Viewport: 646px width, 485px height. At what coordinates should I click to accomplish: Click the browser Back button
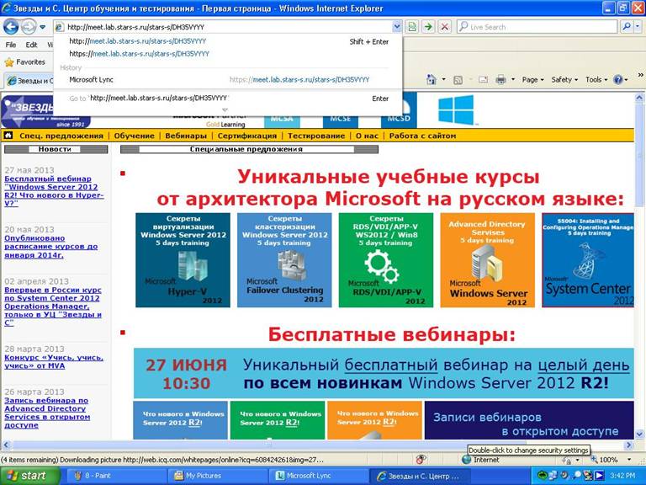click(11, 27)
